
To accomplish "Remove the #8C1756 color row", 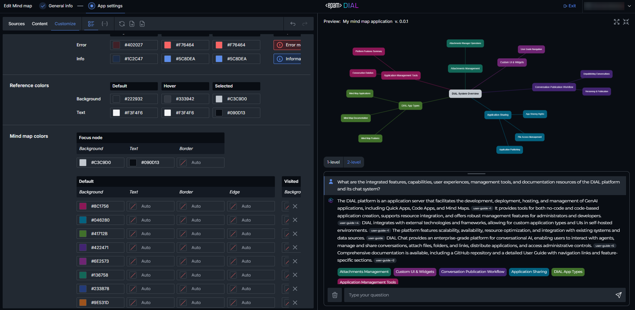I will pos(295,206).
